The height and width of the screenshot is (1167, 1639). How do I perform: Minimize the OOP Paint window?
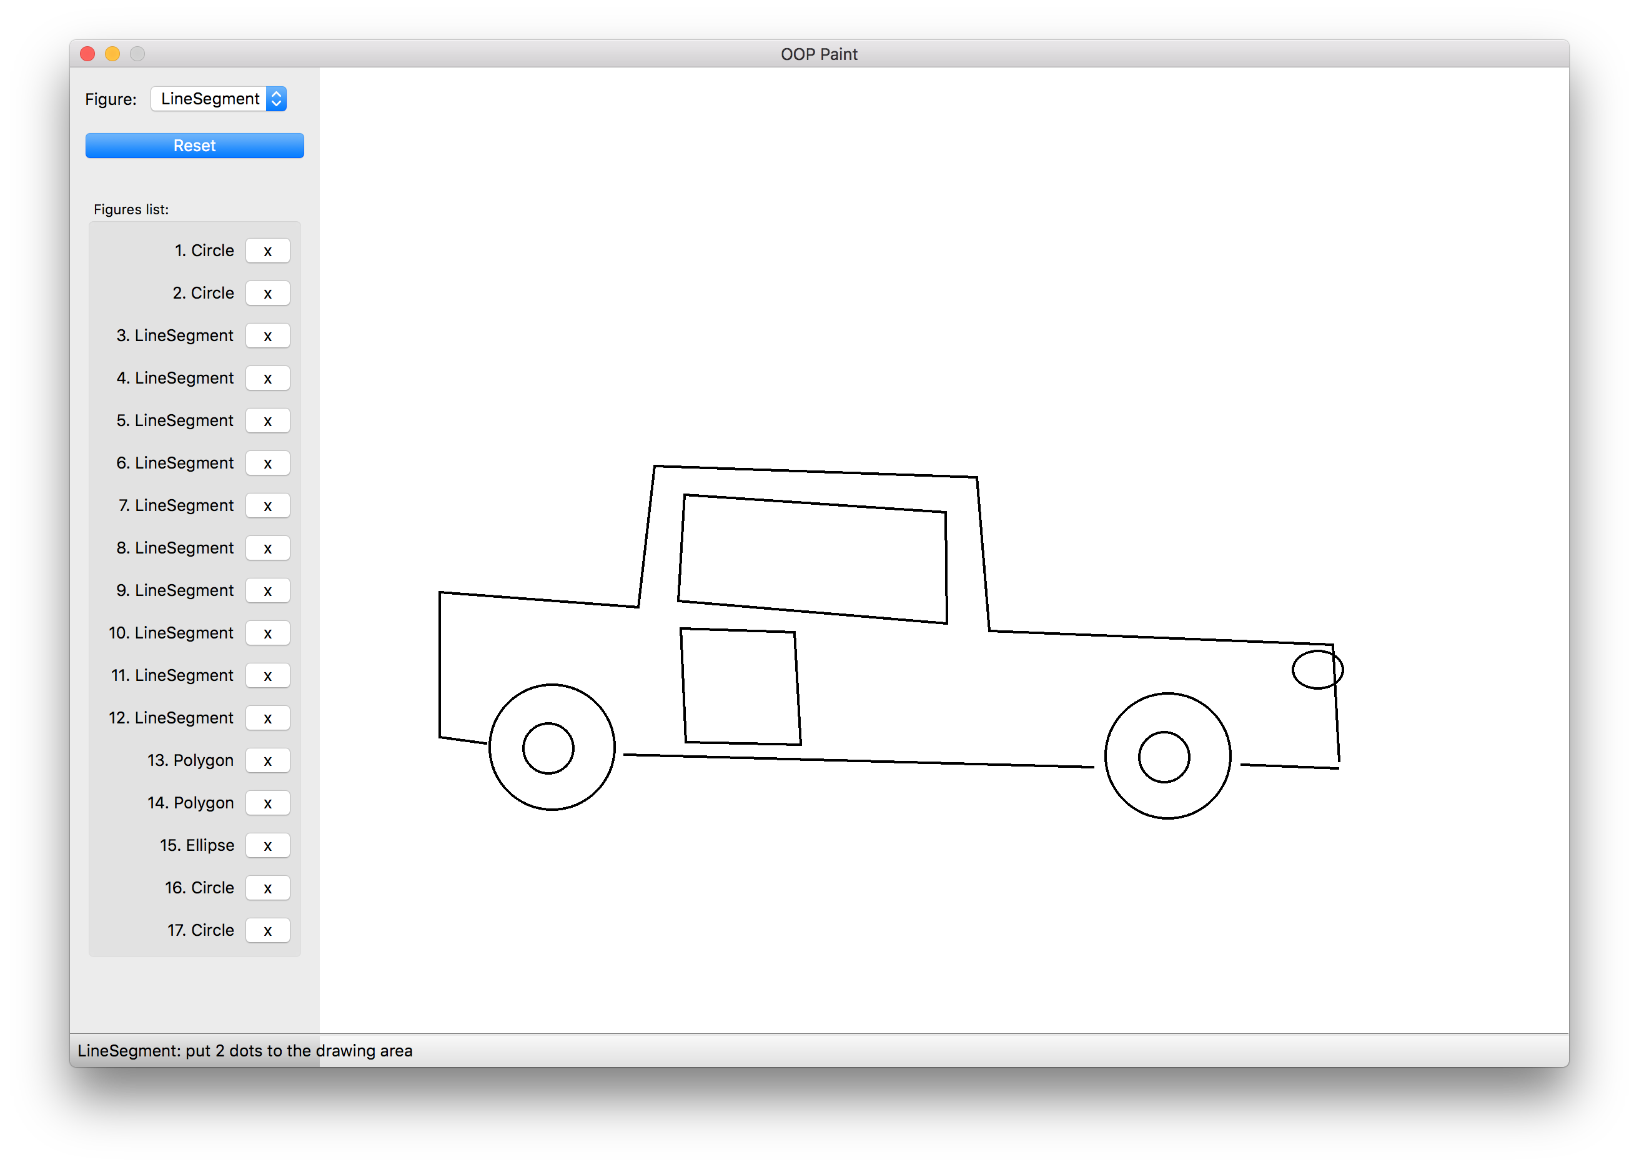112,54
